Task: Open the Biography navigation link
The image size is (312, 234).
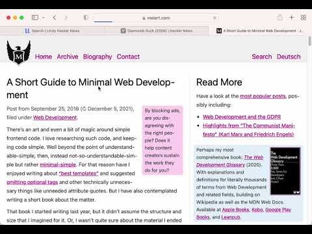Action: [97, 57]
